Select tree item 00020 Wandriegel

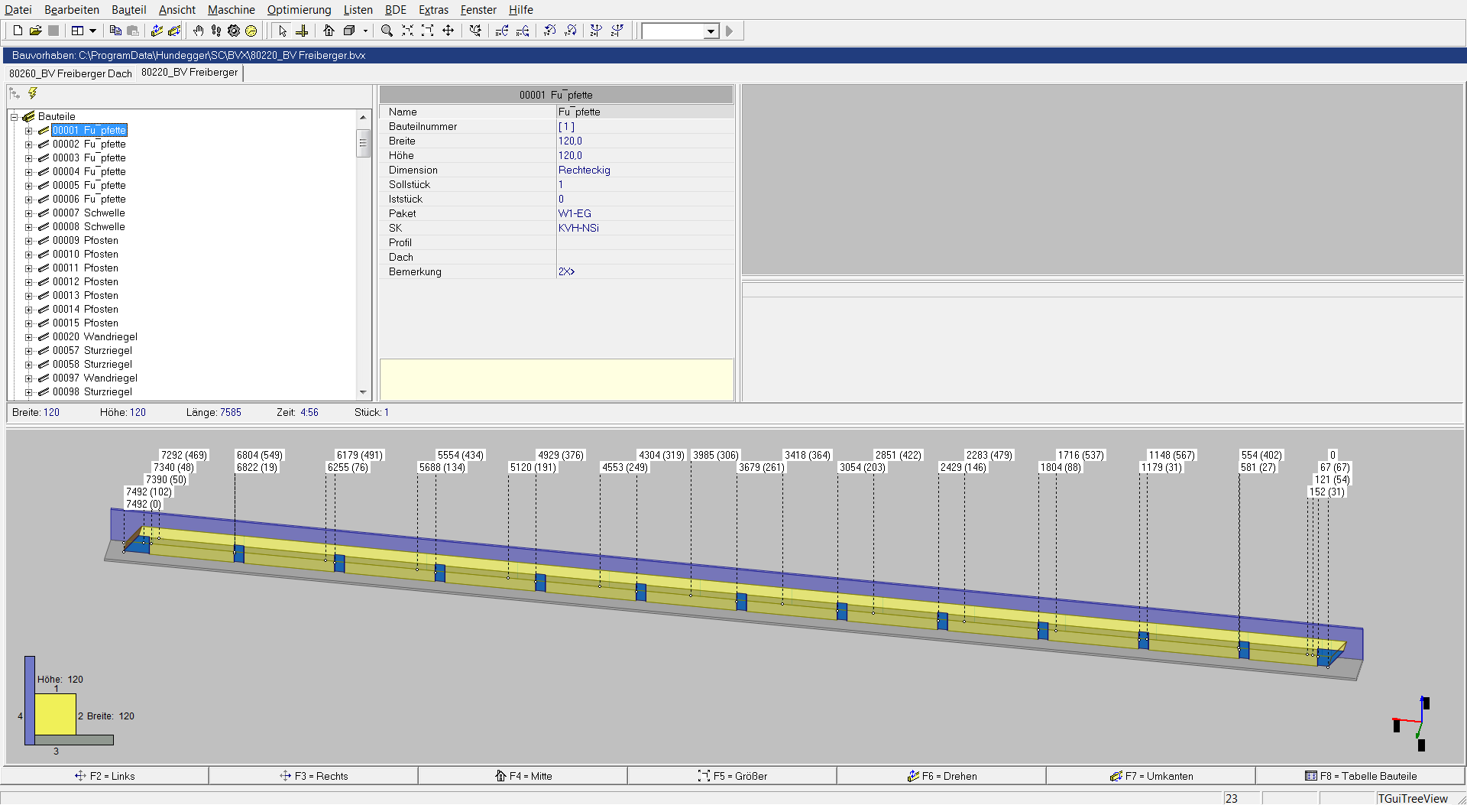(x=95, y=337)
